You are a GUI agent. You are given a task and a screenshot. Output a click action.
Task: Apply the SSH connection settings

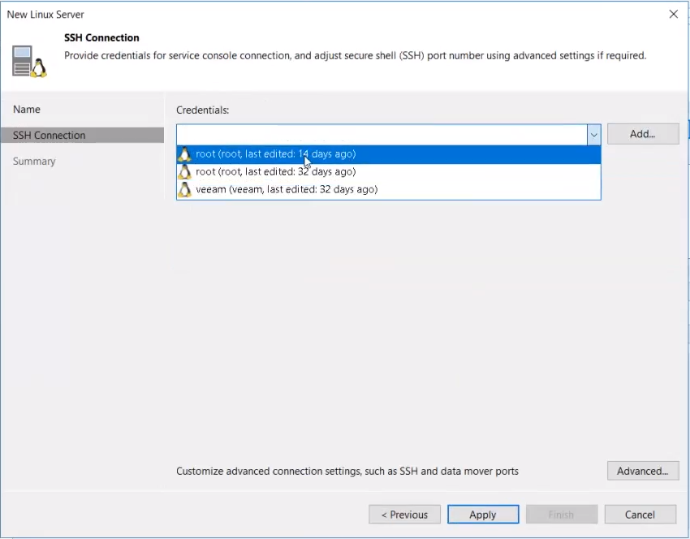click(483, 515)
